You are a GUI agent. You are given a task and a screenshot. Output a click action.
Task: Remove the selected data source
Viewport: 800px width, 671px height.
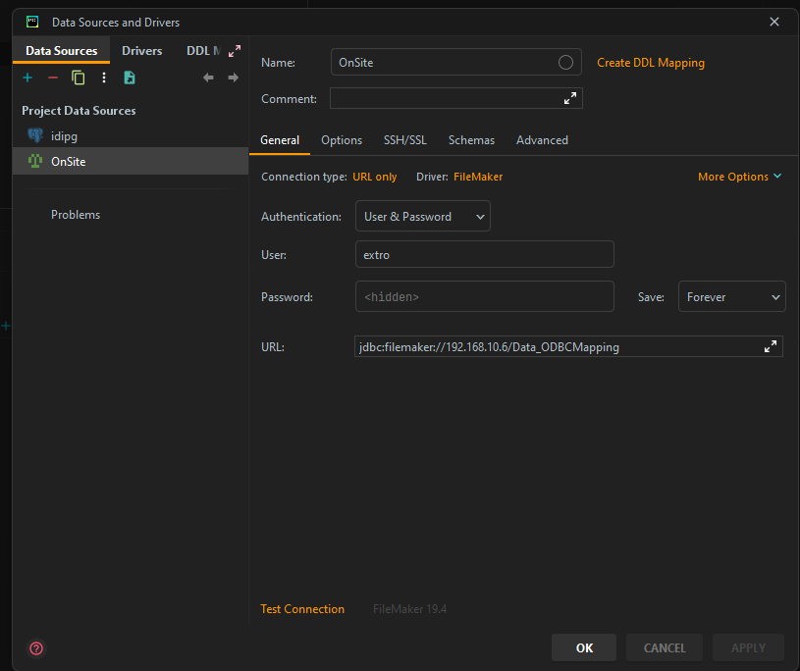coord(53,77)
